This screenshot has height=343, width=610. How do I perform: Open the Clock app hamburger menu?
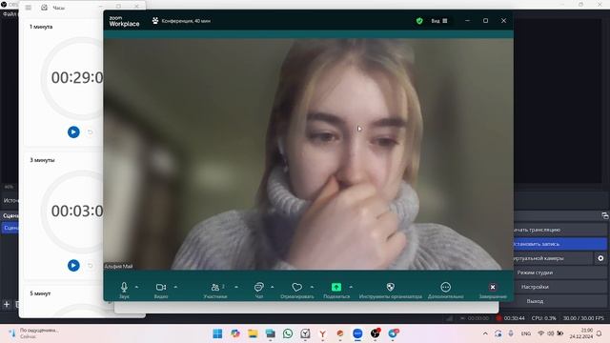click(29, 8)
